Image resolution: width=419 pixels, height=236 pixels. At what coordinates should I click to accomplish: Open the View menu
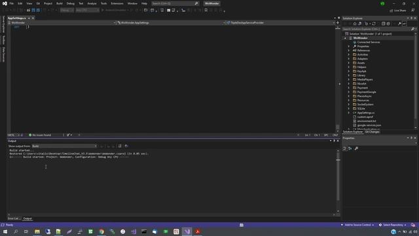(29, 3)
